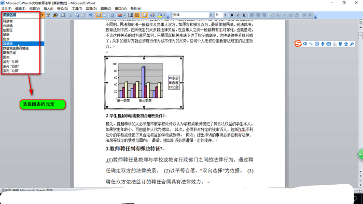The image size is (363, 204).
Task: Click the 东部 legend entry in chart
Action: [x=174, y=78]
